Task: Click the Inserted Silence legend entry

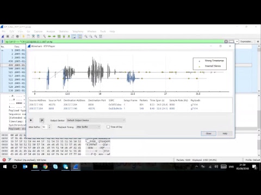Action: pyautogui.click(x=213, y=66)
